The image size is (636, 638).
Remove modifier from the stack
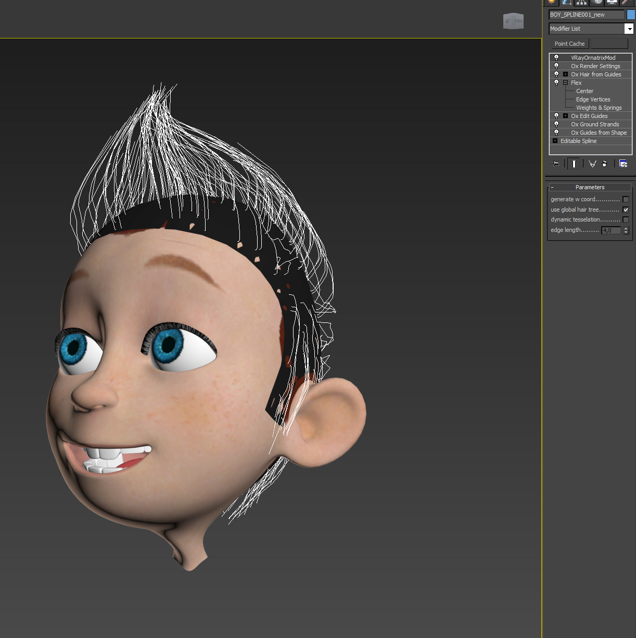coord(604,164)
